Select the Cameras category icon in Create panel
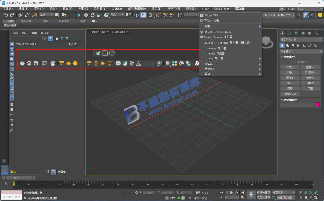The image size is (324, 201). 298,46
